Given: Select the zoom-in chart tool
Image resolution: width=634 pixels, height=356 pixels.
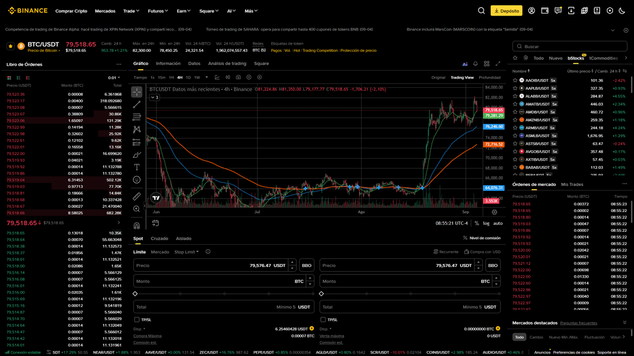Looking at the screenshot, I should [137, 209].
